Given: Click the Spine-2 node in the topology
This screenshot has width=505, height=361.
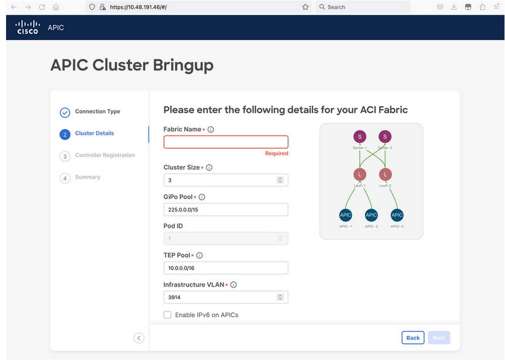Looking at the screenshot, I should 385,137.
